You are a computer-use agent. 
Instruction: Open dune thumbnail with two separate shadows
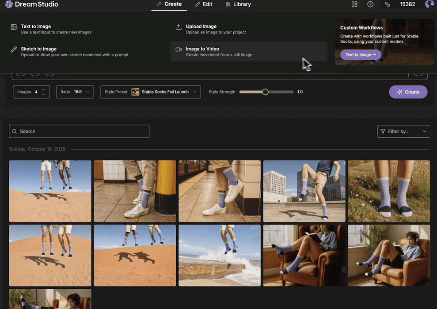pyautogui.click(x=135, y=256)
